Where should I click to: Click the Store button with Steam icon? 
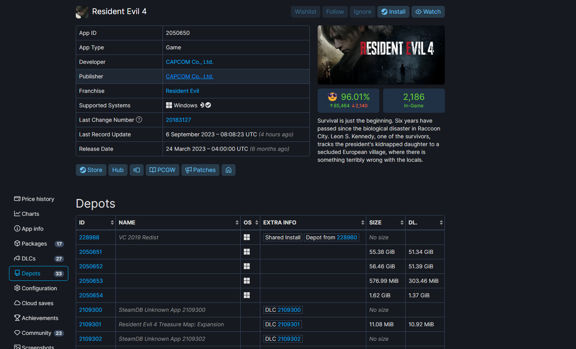(x=91, y=170)
